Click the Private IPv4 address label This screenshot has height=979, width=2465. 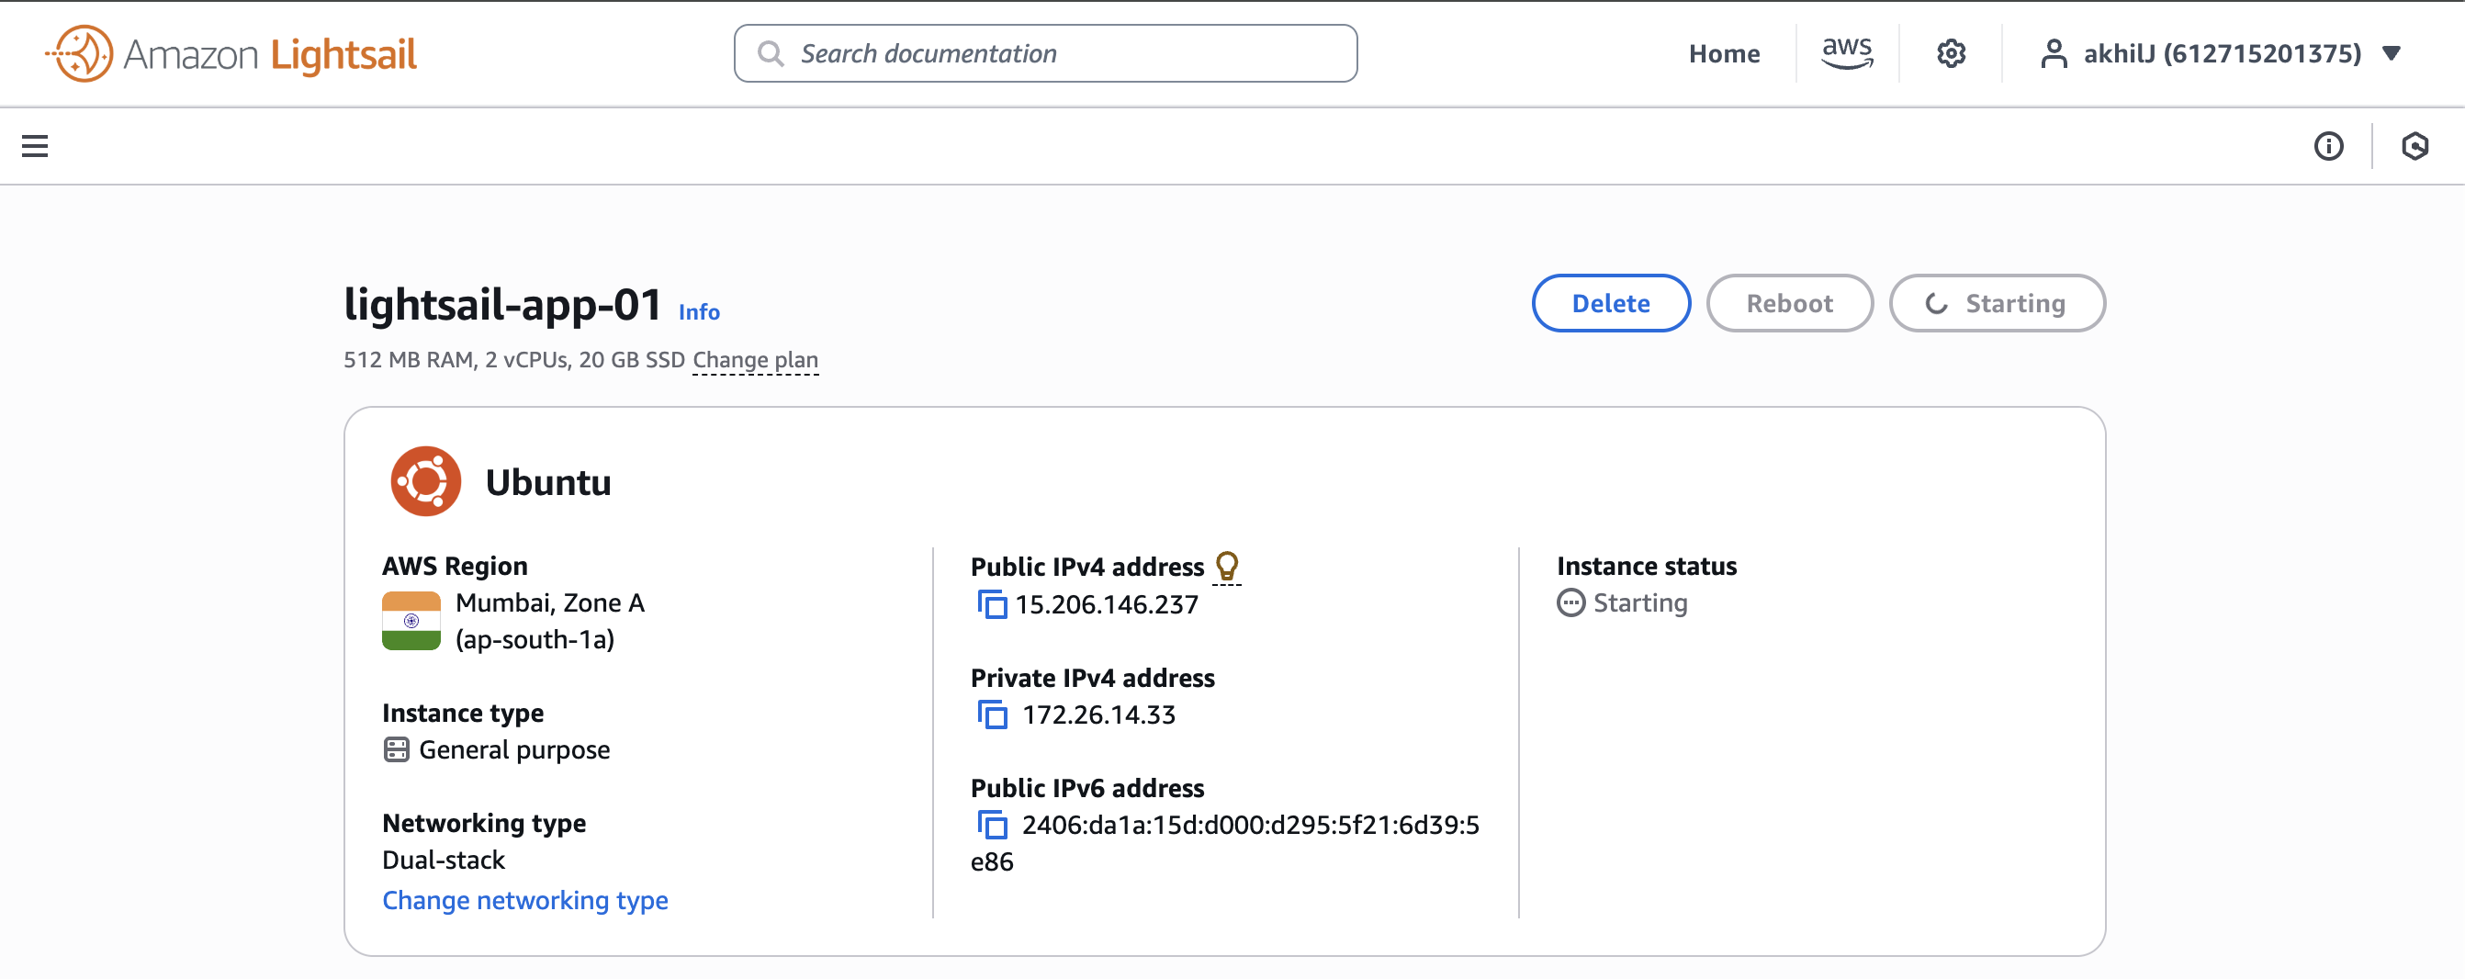[1093, 678]
